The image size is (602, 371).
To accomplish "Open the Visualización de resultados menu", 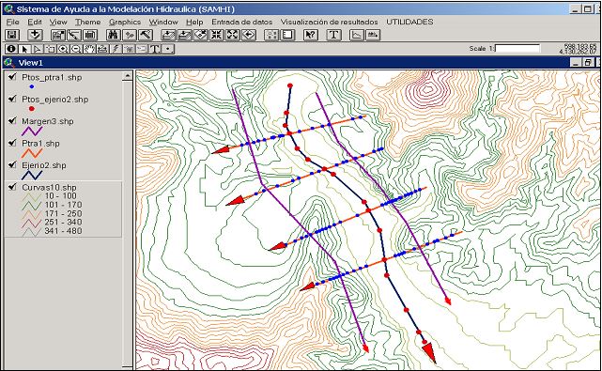I will [329, 22].
